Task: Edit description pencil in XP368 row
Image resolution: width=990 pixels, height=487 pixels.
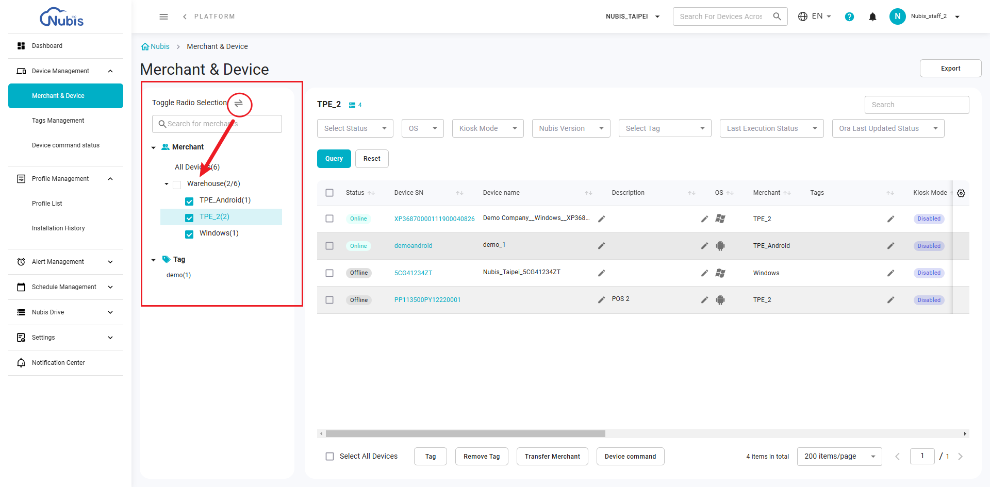Action: (704, 219)
